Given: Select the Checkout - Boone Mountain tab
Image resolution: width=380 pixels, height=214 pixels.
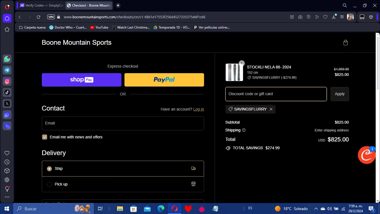Looking at the screenshot, I should (89, 5).
